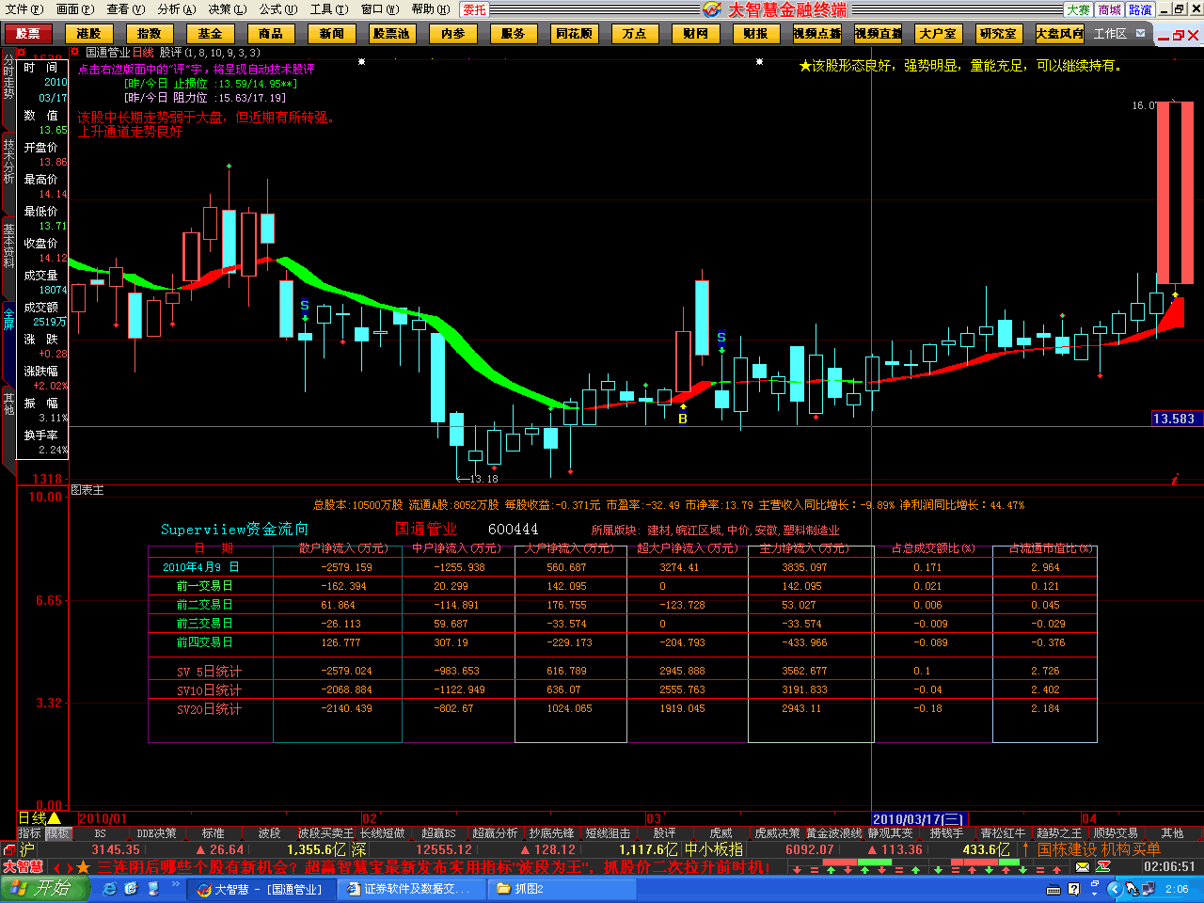Select the 模板 bottom tab

coord(58,833)
